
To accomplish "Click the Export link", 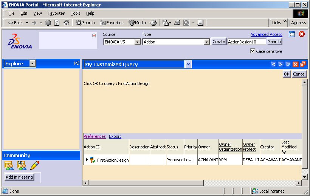I will pyautogui.click(x=115, y=136).
